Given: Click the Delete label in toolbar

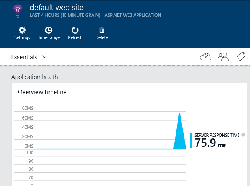Looking at the screenshot, I should [x=102, y=37].
